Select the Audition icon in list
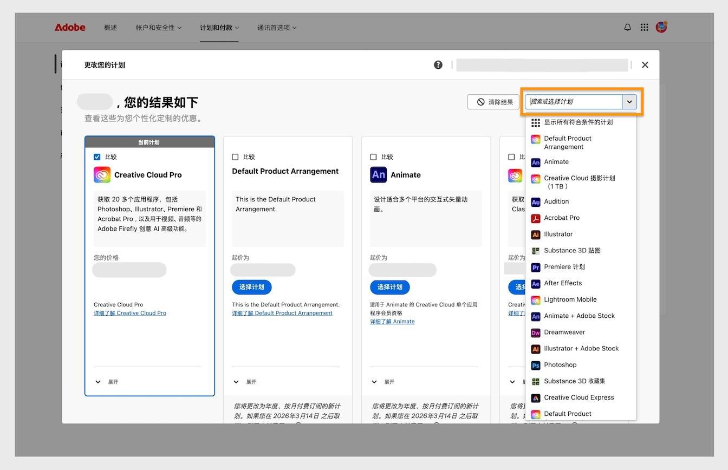 (x=536, y=202)
